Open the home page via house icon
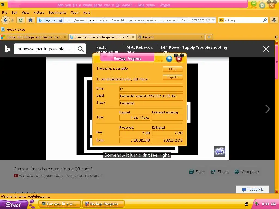This screenshot has width=279, height=209. [31, 20]
